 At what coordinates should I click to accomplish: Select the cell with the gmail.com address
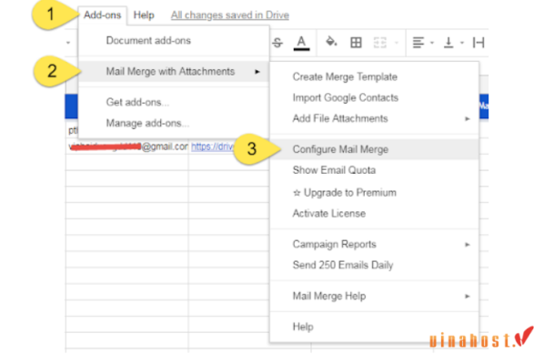click(x=127, y=147)
